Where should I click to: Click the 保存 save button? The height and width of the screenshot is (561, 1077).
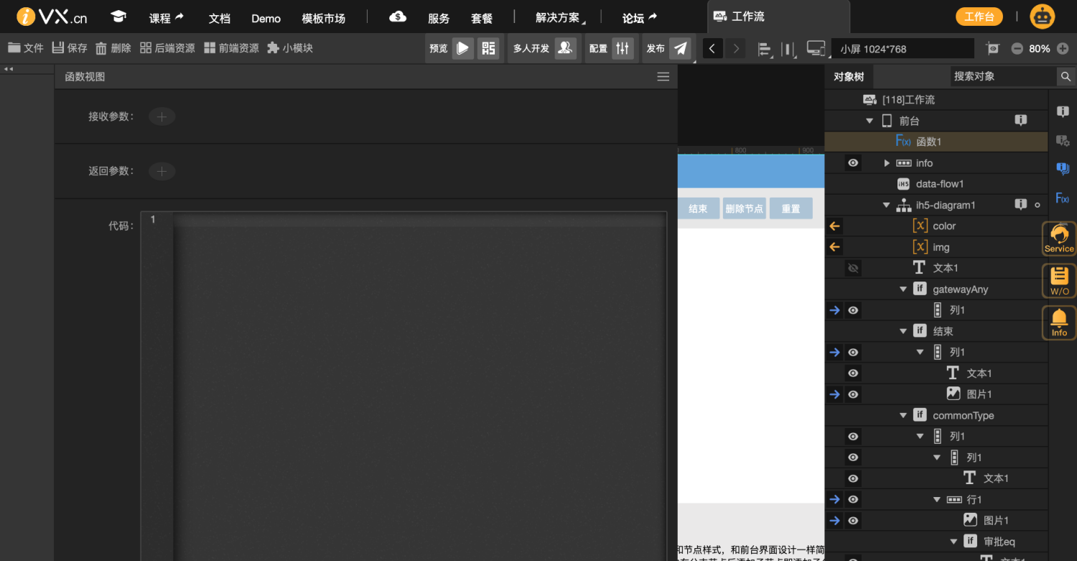click(70, 48)
